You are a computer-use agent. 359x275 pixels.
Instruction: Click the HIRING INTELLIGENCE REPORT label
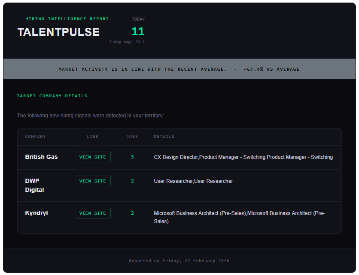[64, 19]
